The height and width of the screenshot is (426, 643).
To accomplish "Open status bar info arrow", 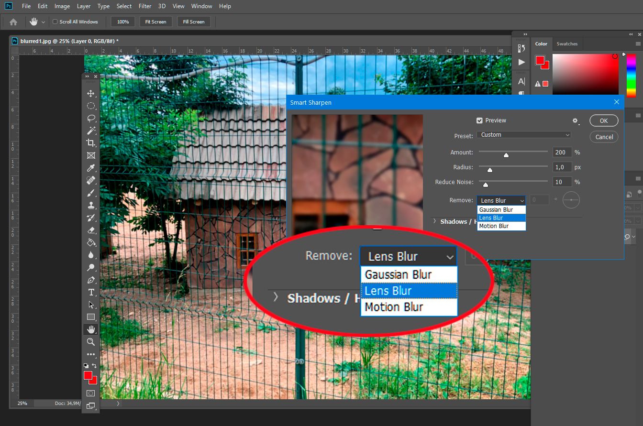I will point(118,404).
